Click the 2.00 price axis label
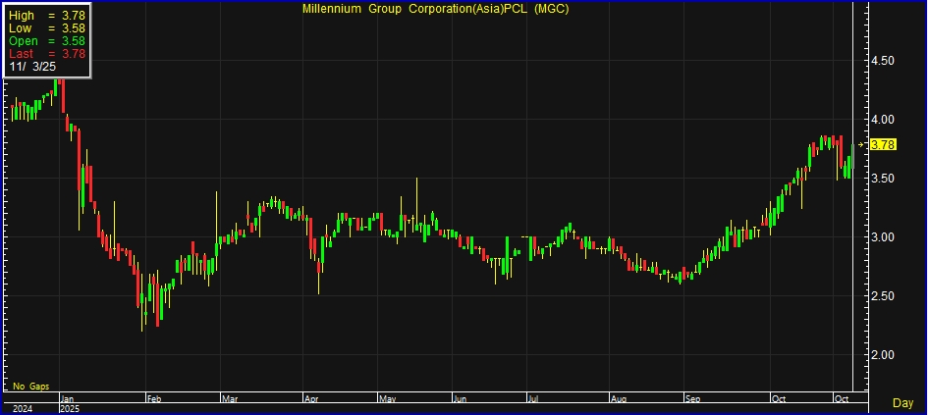The width and height of the screenshot is (928, 415). click(x=883, y=355)
